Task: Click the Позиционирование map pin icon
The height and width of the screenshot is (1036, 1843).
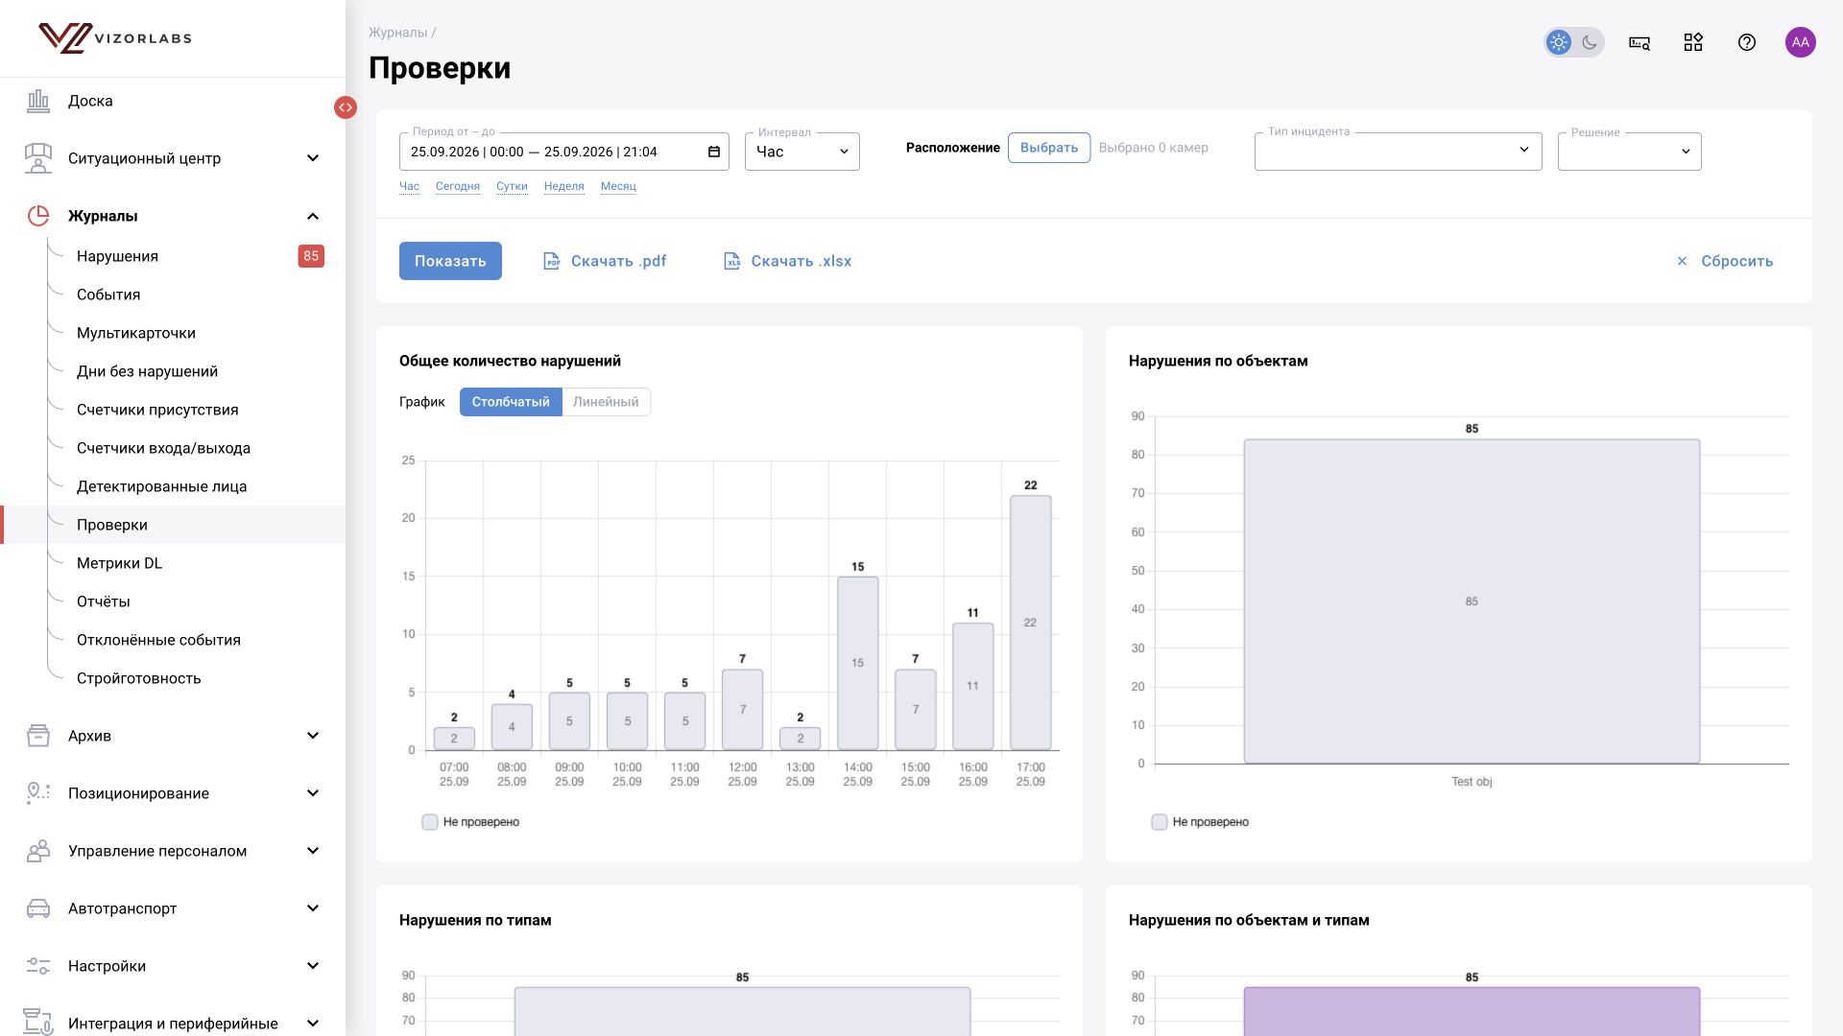Action: tap(38, 793)
